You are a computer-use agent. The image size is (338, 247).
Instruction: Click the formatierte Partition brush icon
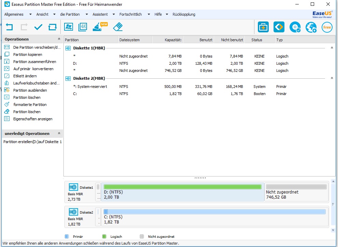coord(7,105)
